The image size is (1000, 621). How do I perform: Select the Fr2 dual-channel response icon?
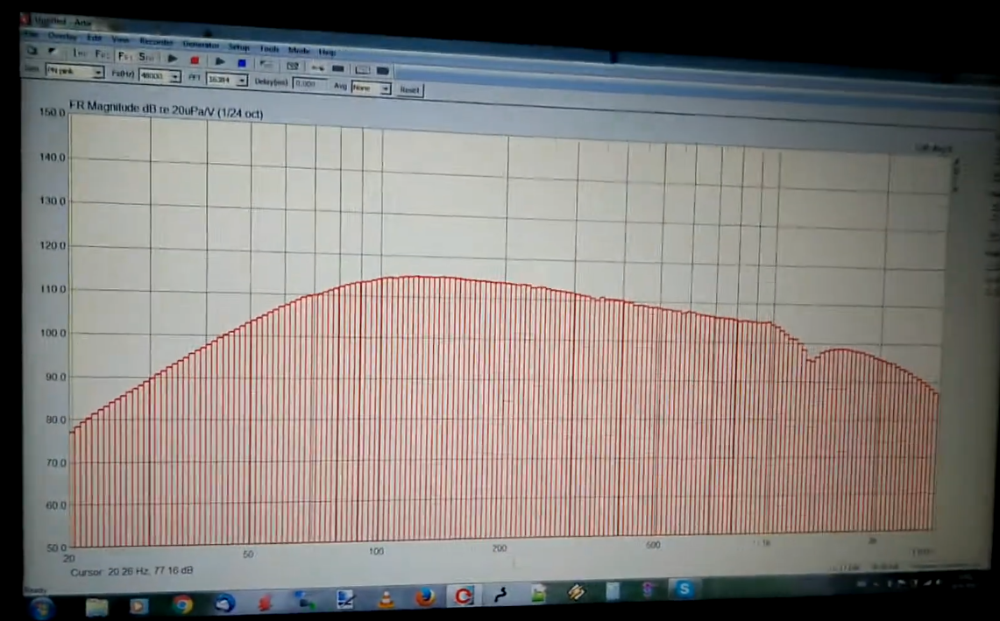point(102,54)
